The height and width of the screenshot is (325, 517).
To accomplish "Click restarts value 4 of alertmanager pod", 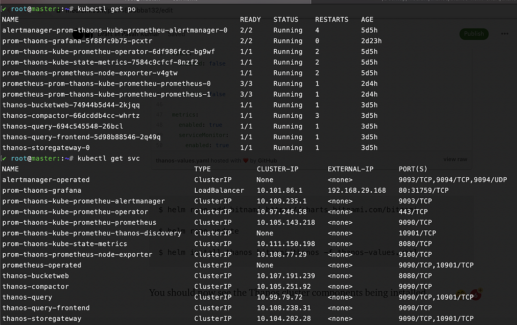I will pyautogui.click(x=317, y=30).
